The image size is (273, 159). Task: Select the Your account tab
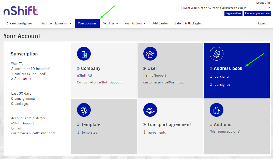click(87, 23)
